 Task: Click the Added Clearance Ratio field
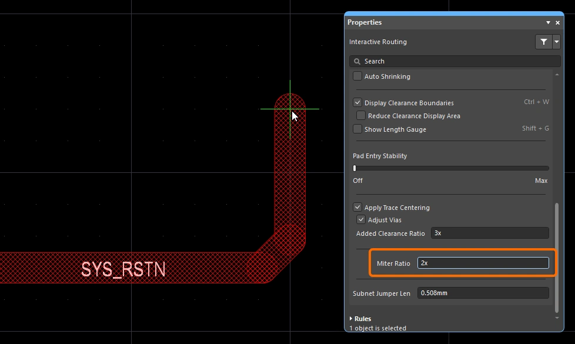[489, 233]
